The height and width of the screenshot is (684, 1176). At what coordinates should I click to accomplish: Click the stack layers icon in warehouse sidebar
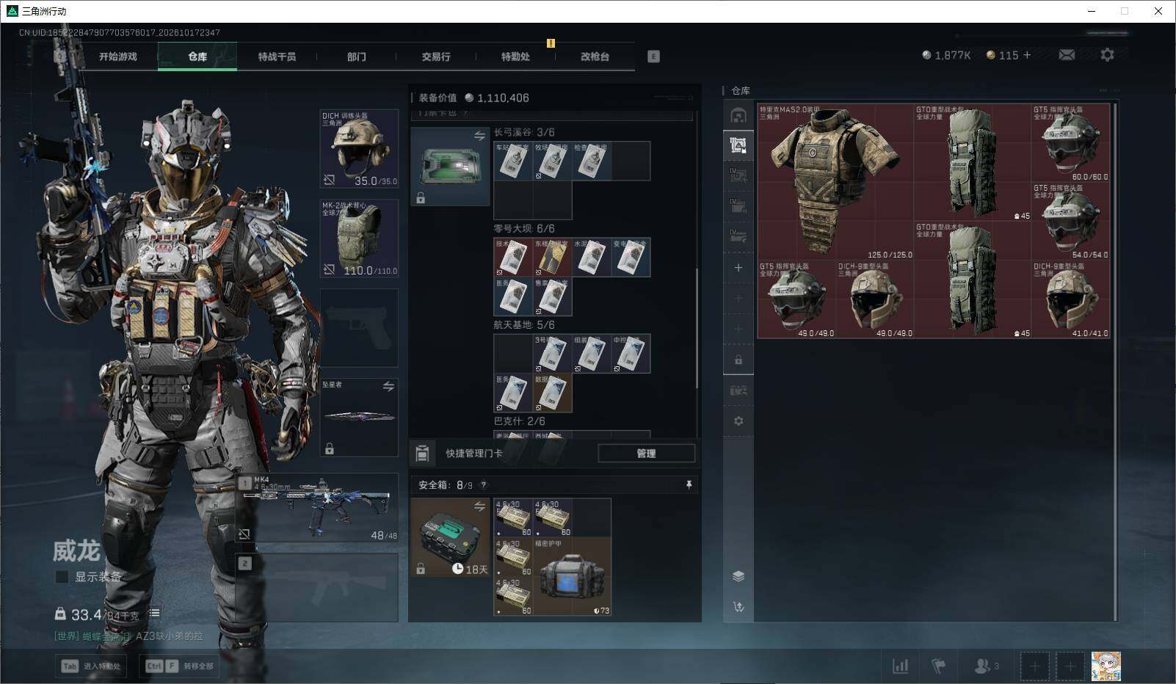(738, 576)
